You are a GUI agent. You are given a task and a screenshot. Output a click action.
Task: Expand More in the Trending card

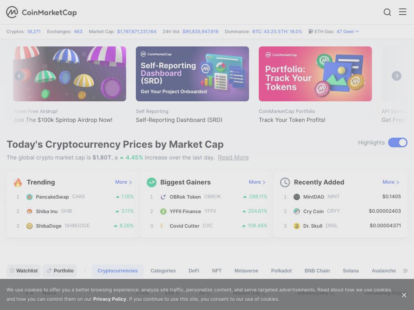tap(123, 182)
